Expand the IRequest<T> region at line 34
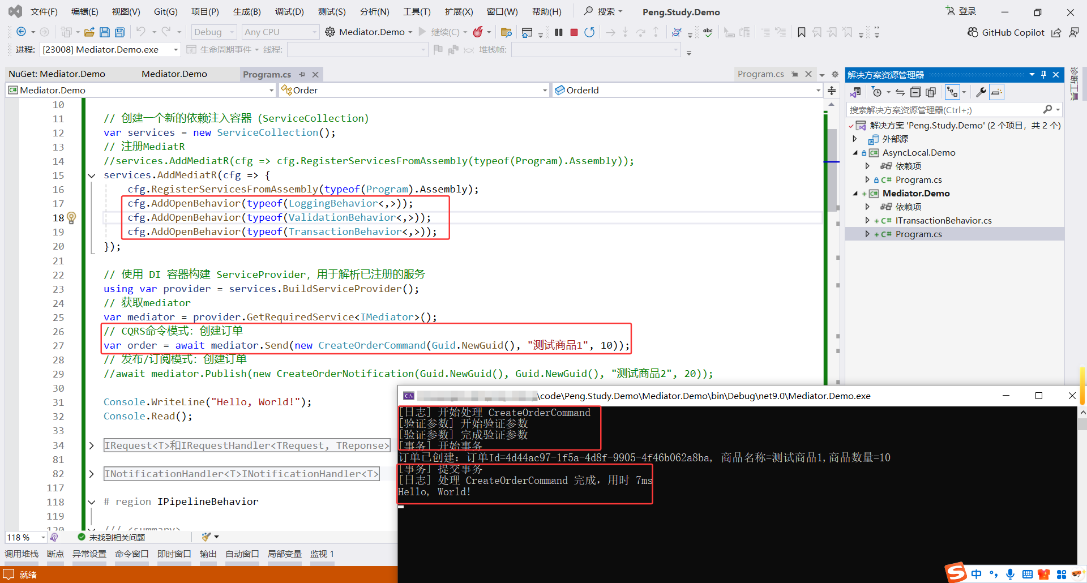The image size is (1087, 583). click(x=91, y=445)
